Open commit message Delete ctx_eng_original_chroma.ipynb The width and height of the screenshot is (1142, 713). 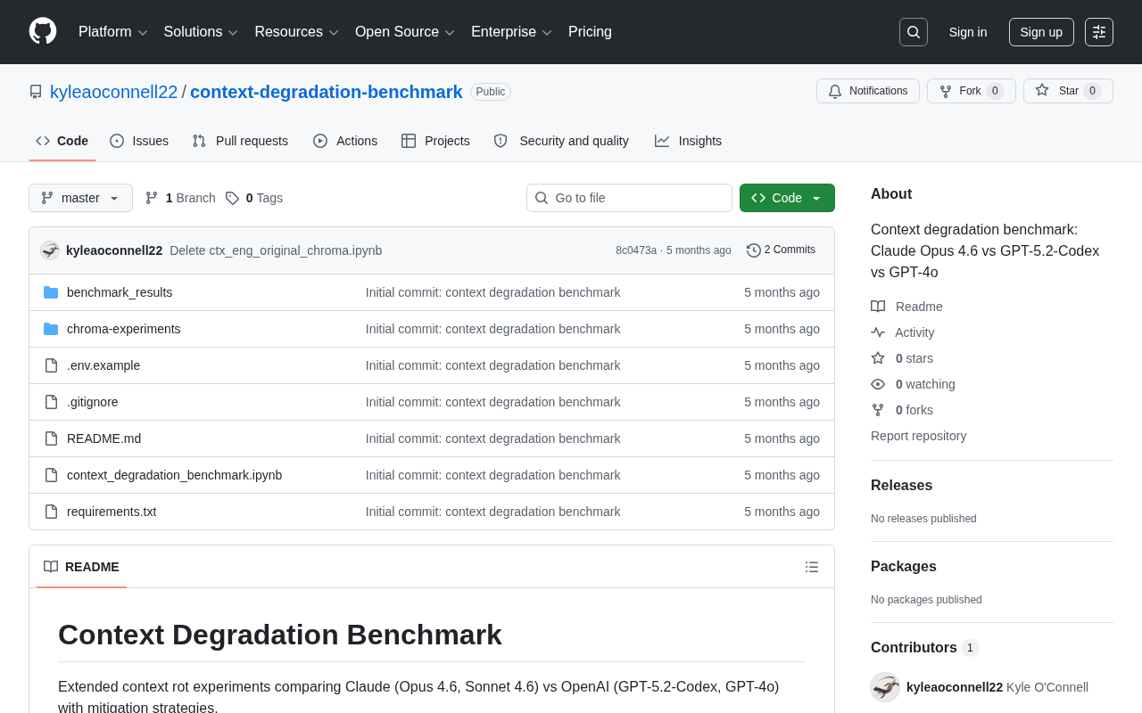(x=276, y=250)
